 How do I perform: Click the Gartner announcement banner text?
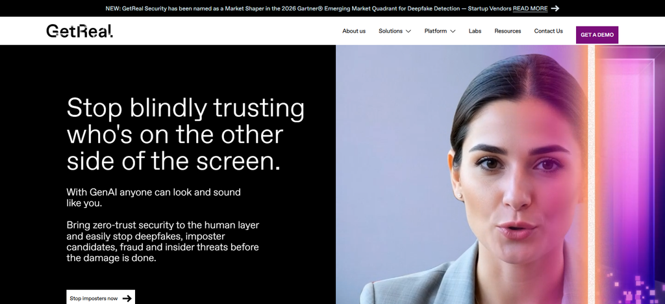coord(308,8)
